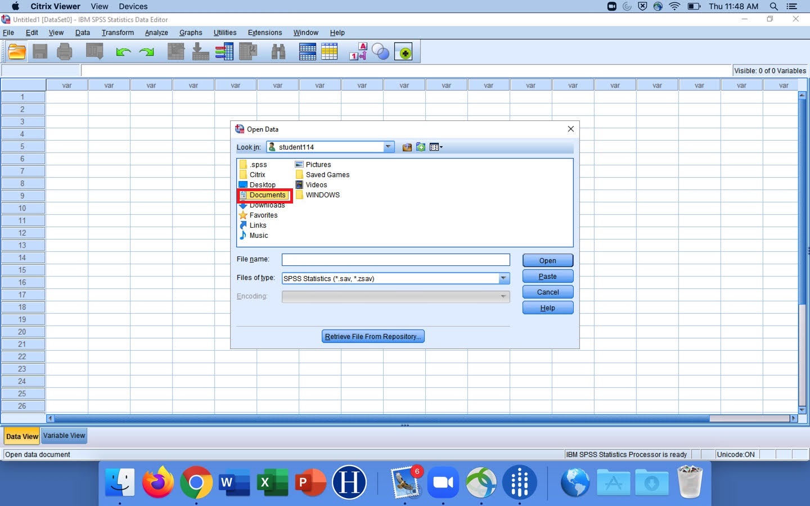Open a data file using the folder toolbar icon

[x=16, y=51]
